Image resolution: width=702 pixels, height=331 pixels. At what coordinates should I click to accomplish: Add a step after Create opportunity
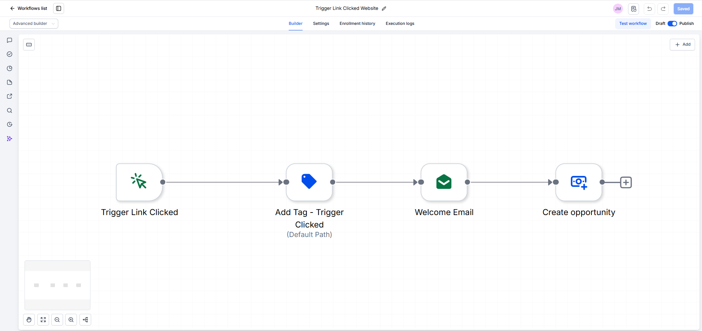(626, 182)
